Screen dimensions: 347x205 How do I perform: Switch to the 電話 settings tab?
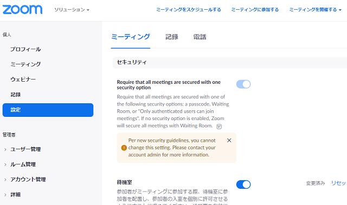tap(200, 37)
